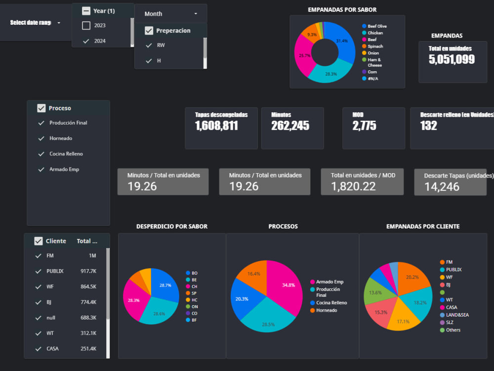Viewport: 494px width, 371px height.
Task: Sort by the Total column header
Action: click(x=87, y=241)
